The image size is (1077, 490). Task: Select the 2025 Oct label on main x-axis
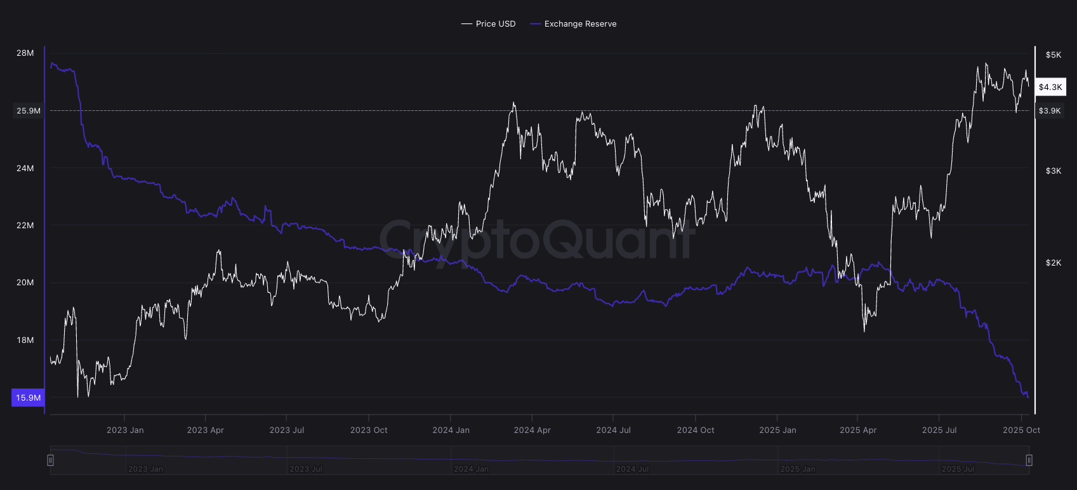[1021, 430]
